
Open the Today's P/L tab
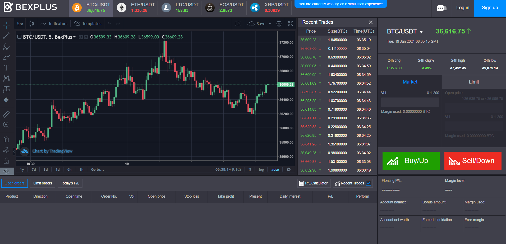tap(70, 183)
